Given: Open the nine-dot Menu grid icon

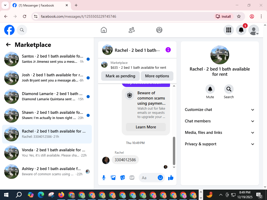Looking at the screenshot, I should point(228,30).
